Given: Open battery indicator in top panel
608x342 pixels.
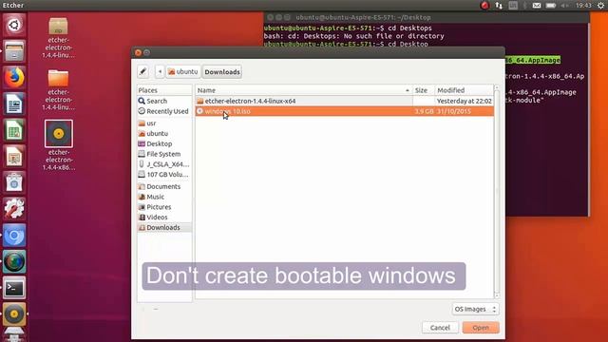Looking at the screenshot, I should [551, 6].
